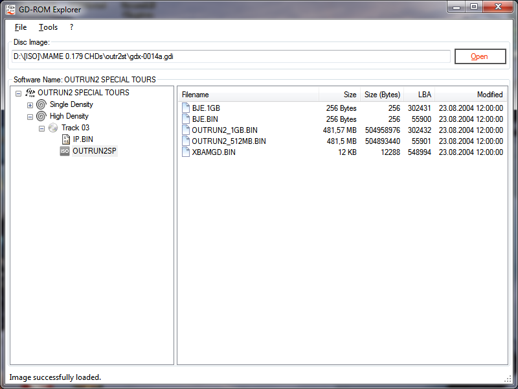This screenshot has width=518, height=389.
Task: Select the OUTRUN2_1GB.BIN filename
Action: (x=225, y=130)
